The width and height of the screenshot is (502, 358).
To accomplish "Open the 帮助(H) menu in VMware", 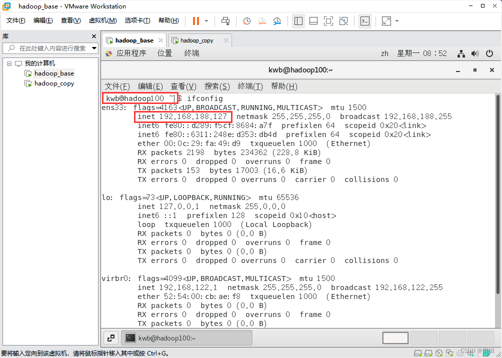I will click(168, 20).
